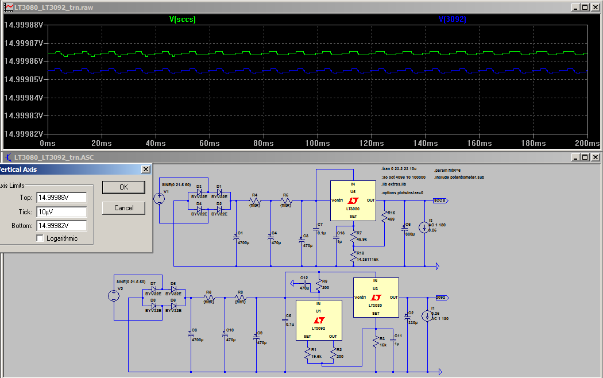
Task: Click the sccs output net label
Action: (x=440, y=200)
